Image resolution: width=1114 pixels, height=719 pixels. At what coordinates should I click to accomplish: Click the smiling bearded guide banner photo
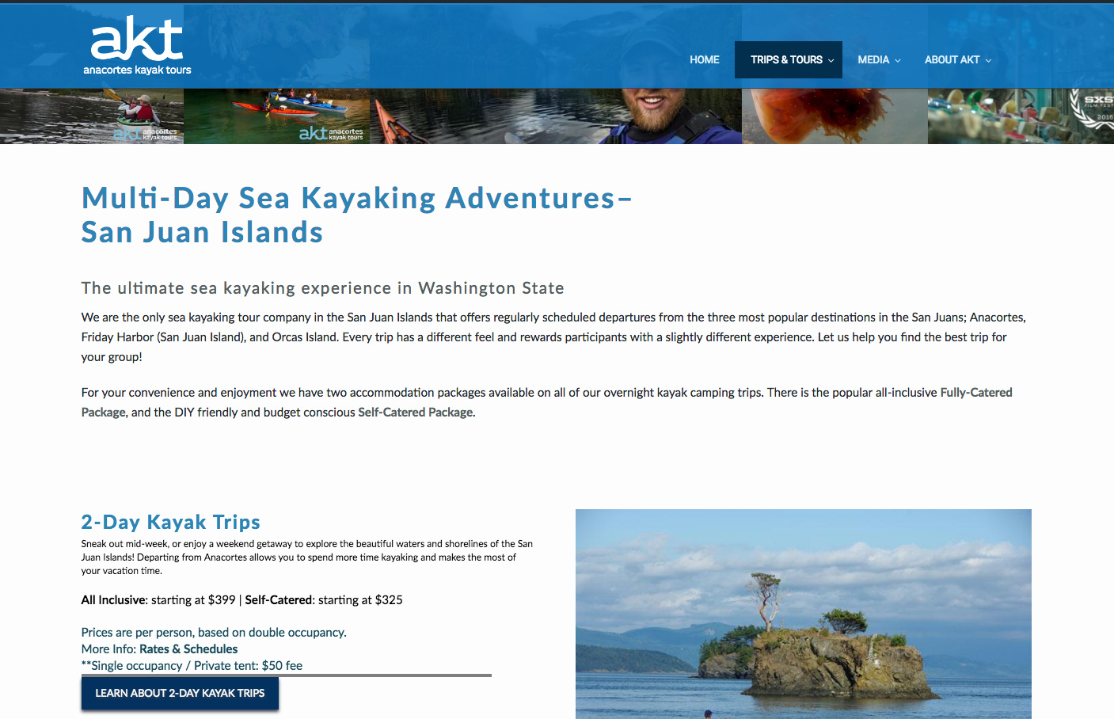649,111
